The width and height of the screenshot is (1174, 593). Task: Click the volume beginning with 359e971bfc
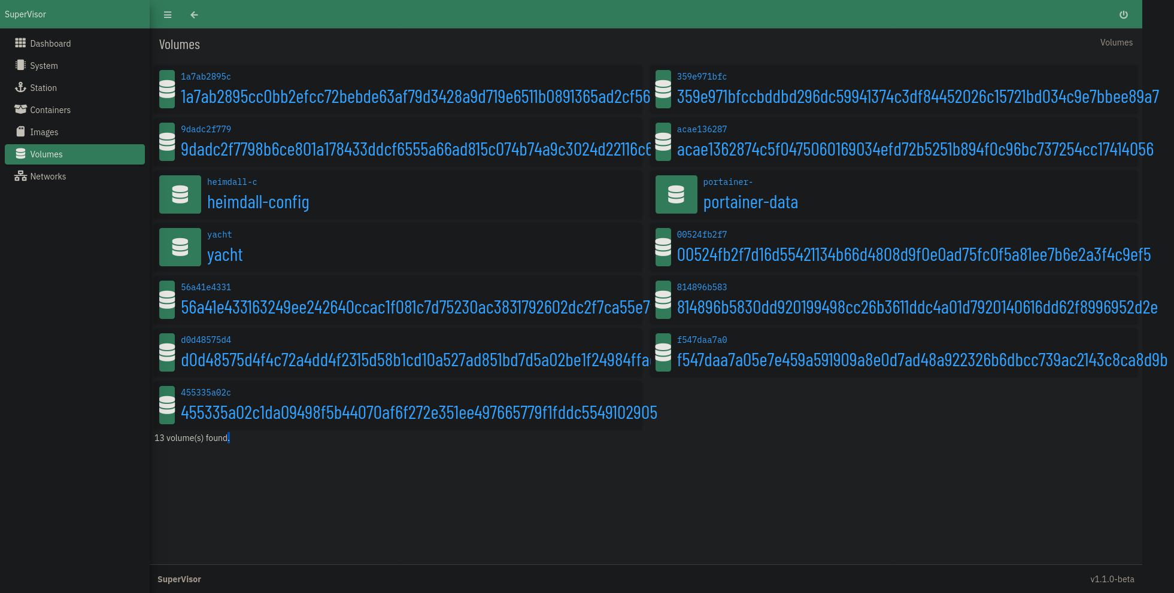tap(917, 96)
